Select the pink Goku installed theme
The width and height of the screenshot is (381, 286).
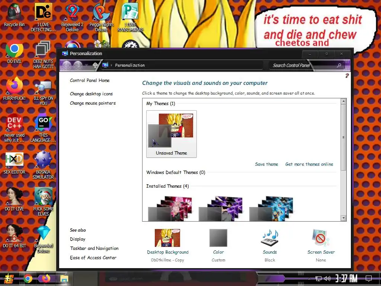point(170,209)
